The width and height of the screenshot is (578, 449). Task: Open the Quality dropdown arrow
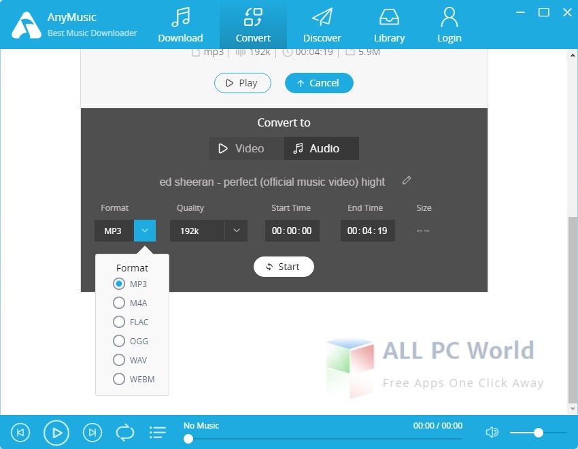(236, 231)
